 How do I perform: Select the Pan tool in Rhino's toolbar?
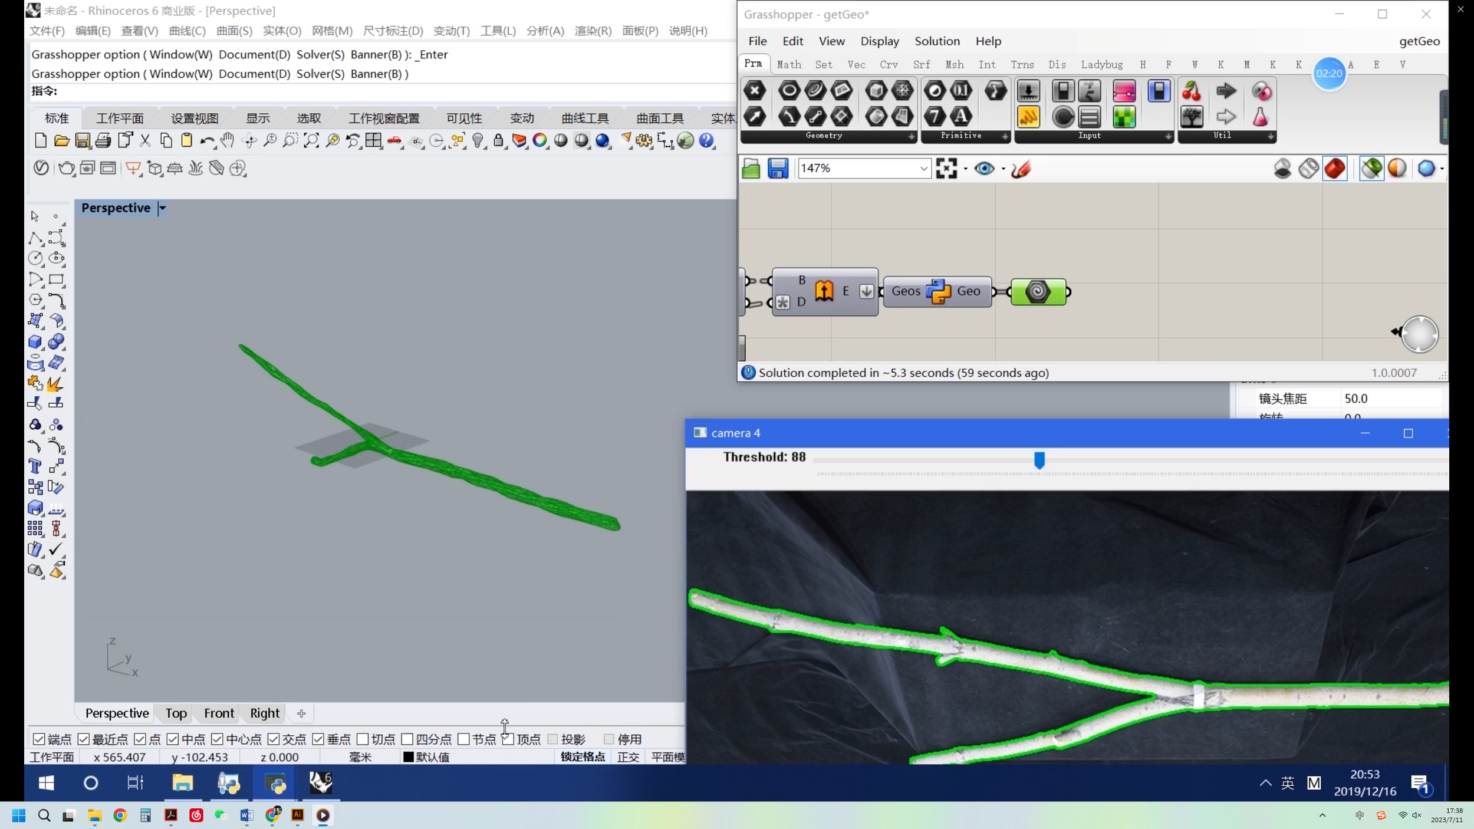click(x=228, y=140)
